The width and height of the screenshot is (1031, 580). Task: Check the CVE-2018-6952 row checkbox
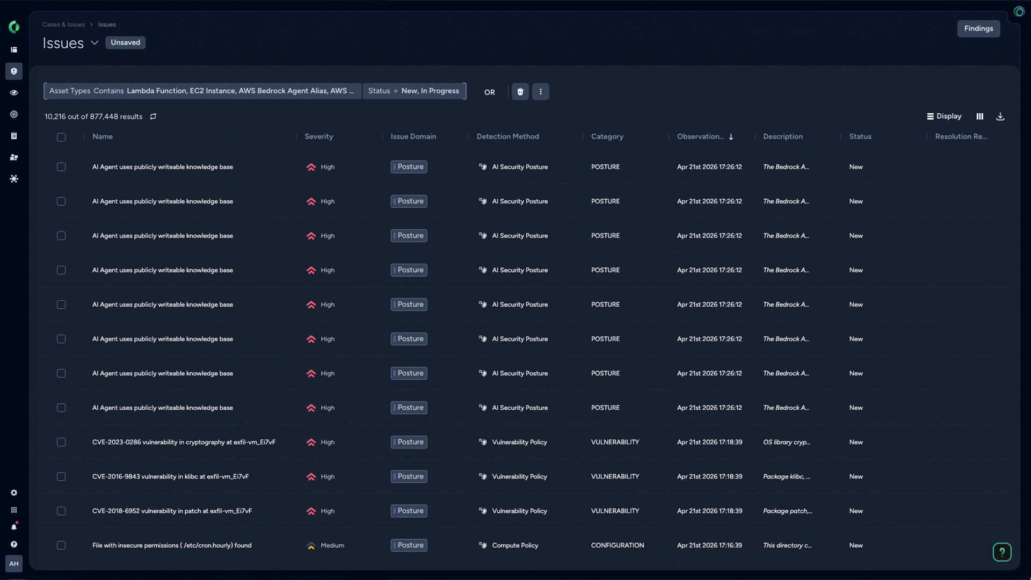(61, 511)
